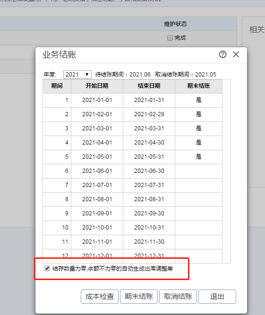Screen dimensions: 265x315
Task: Click the 取消结账 button
Action: (x=178, y=296)
